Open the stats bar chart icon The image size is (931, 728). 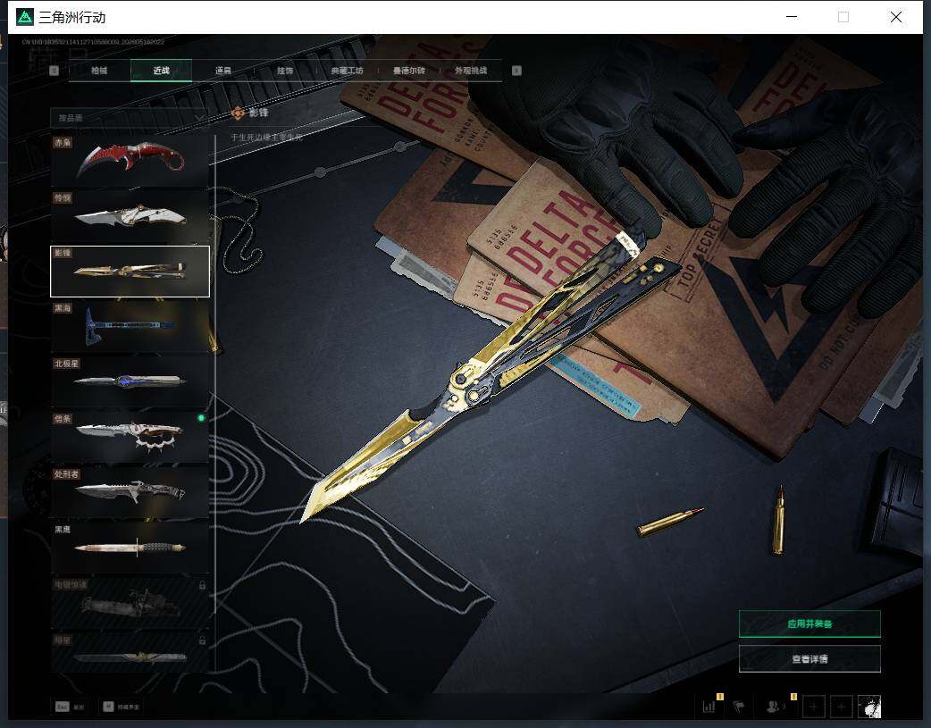coord(709,706)
